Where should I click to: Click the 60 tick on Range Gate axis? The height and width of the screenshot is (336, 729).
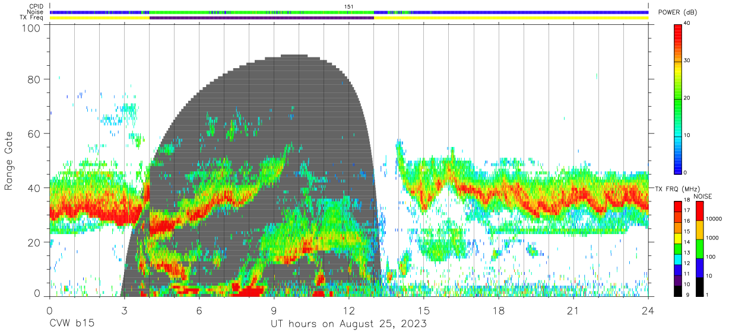coord(33,134)
